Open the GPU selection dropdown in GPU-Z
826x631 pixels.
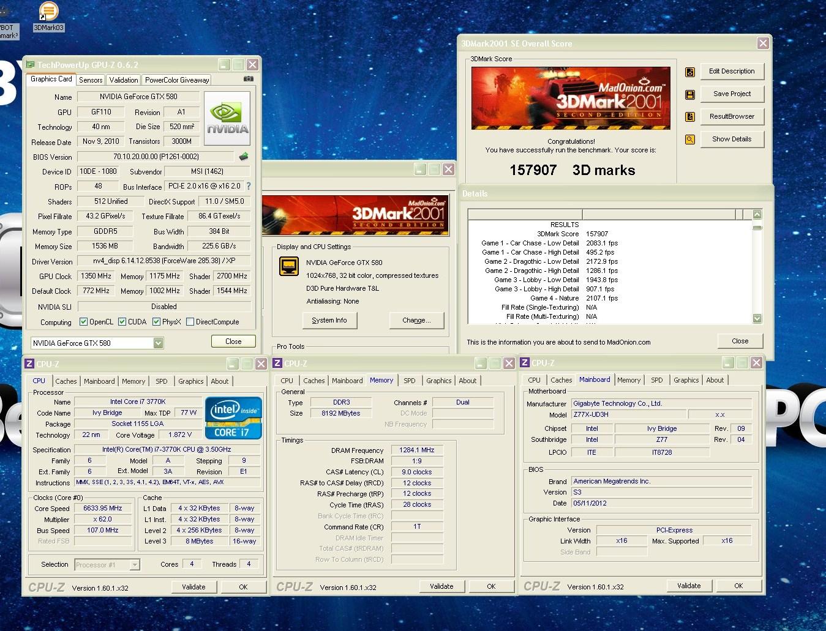pyautogui.click(x=158, y=343)
